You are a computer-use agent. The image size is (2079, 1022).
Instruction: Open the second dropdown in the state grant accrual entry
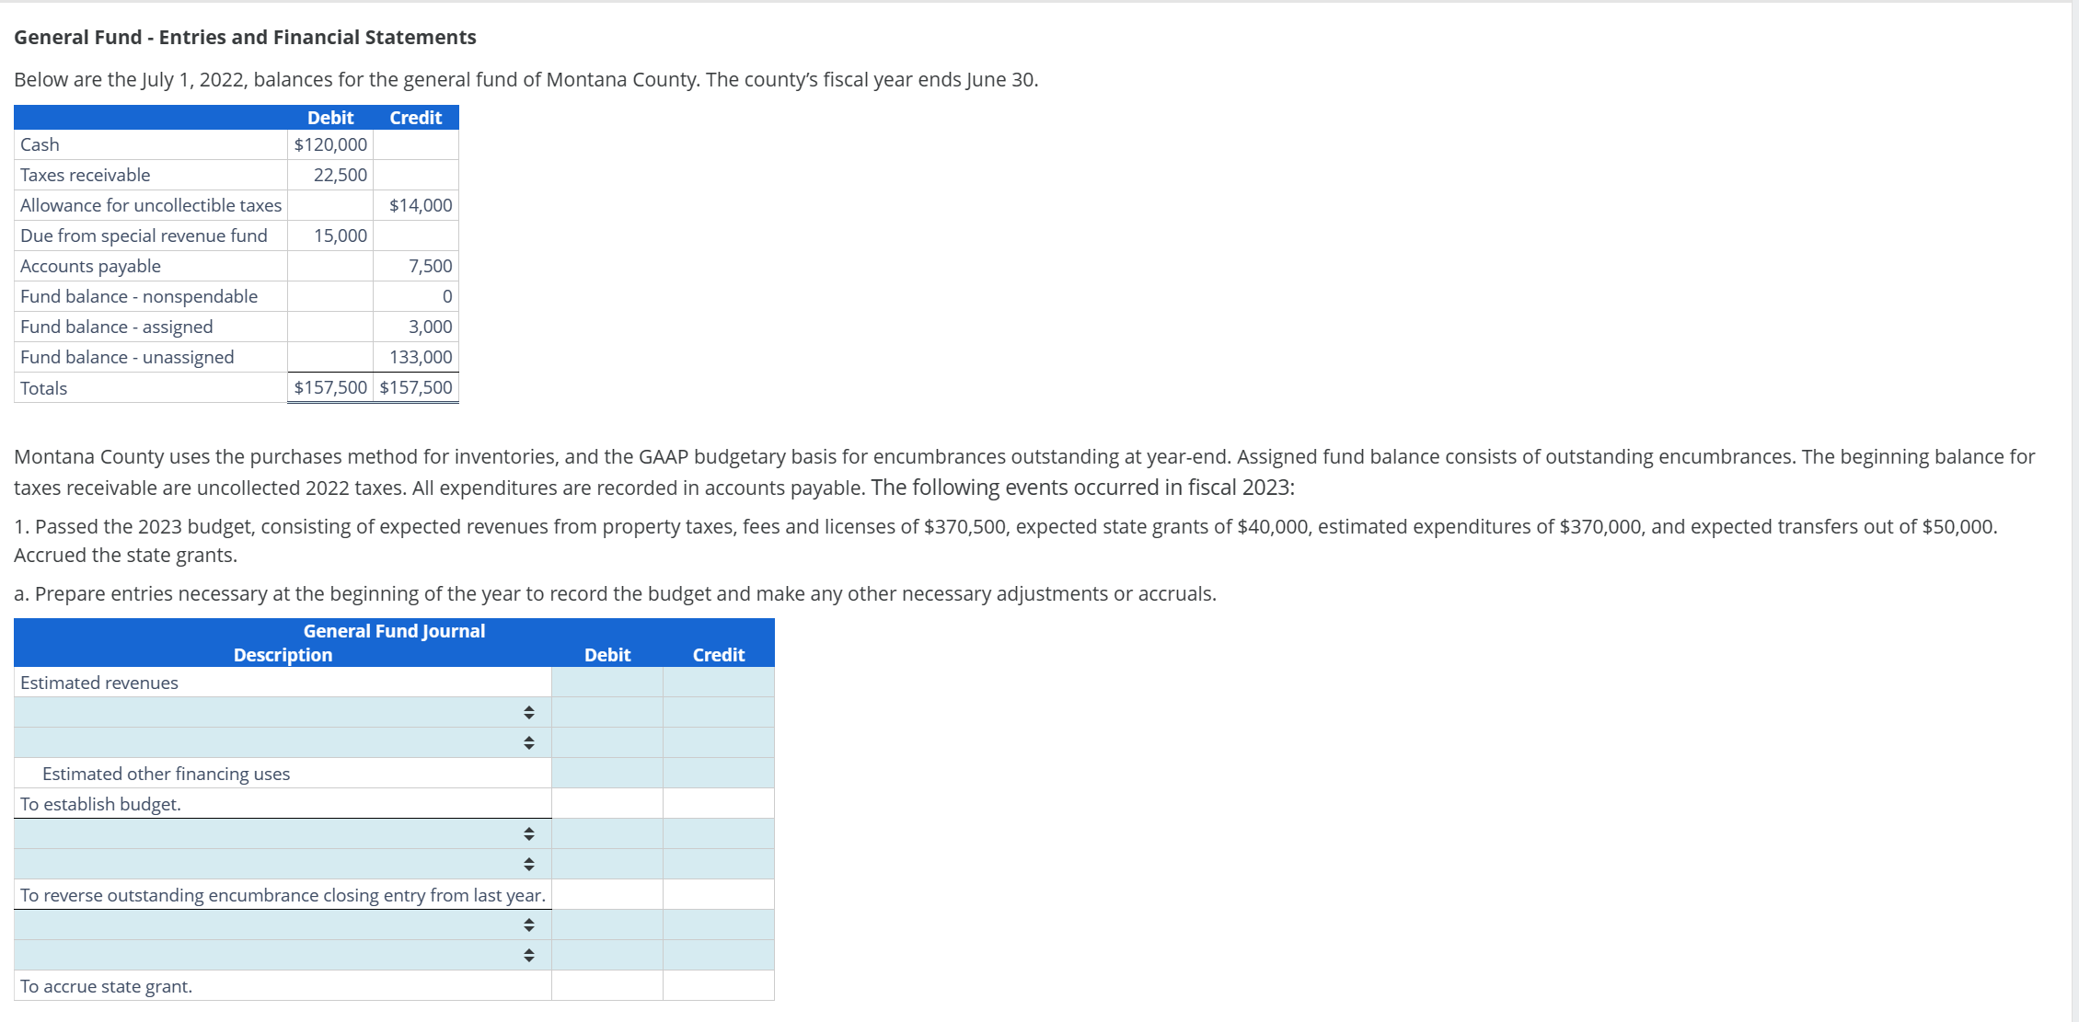click(x=283, y=955)
